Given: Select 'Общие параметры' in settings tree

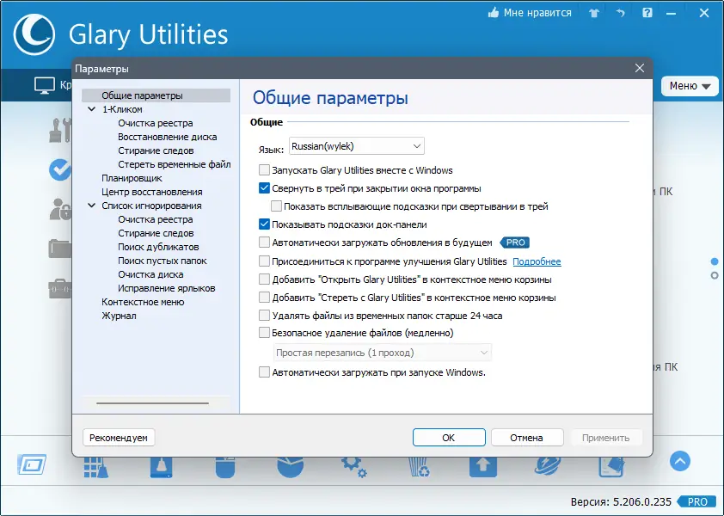Looking at the screenshot, I should tap(142, 95).
